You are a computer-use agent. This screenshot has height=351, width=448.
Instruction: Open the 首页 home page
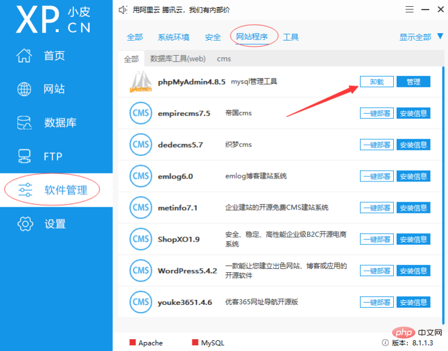[54, 56]
